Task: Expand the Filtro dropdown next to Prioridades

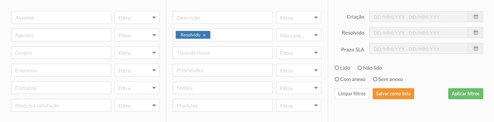Action: [x=299, y=70]
